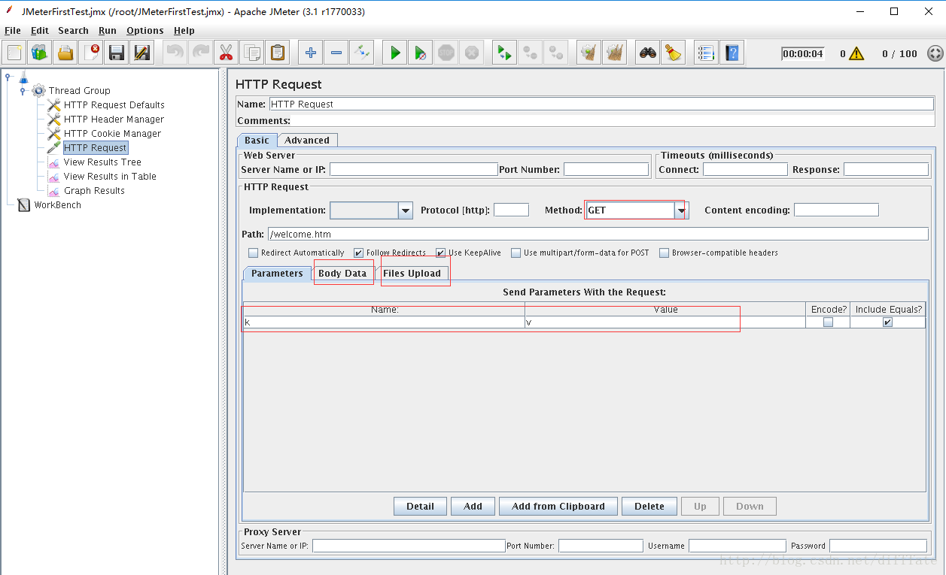Click the Function Helper list icon
The width and height of the screenshot is (946, 575).
[706, 53]
